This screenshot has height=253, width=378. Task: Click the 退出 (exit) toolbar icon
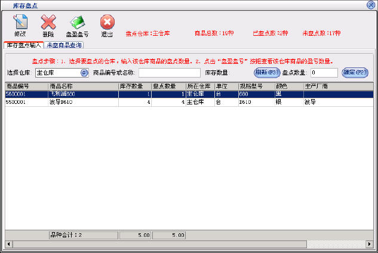(x=107, y=25)
